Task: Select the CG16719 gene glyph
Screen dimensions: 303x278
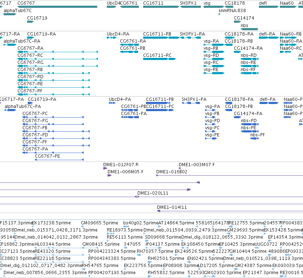Action: click(x=31, y=22)
